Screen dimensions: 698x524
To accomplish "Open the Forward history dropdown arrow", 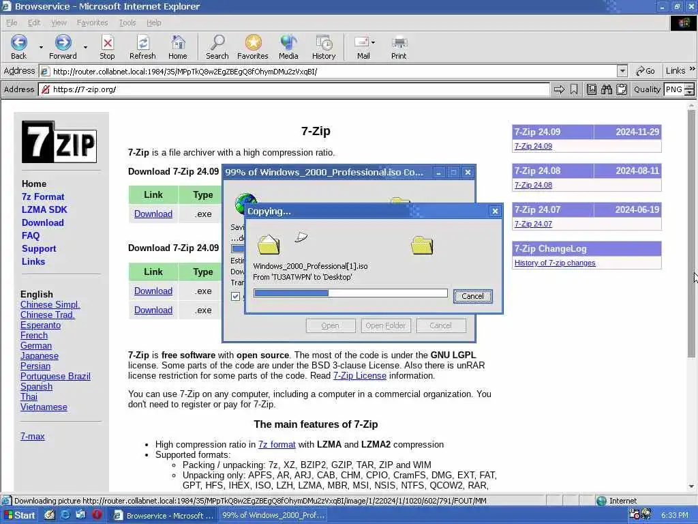I will pos(85,47).
